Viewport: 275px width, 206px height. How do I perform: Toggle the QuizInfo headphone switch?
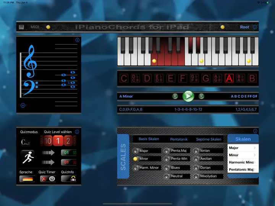click(x=69, y=179)
